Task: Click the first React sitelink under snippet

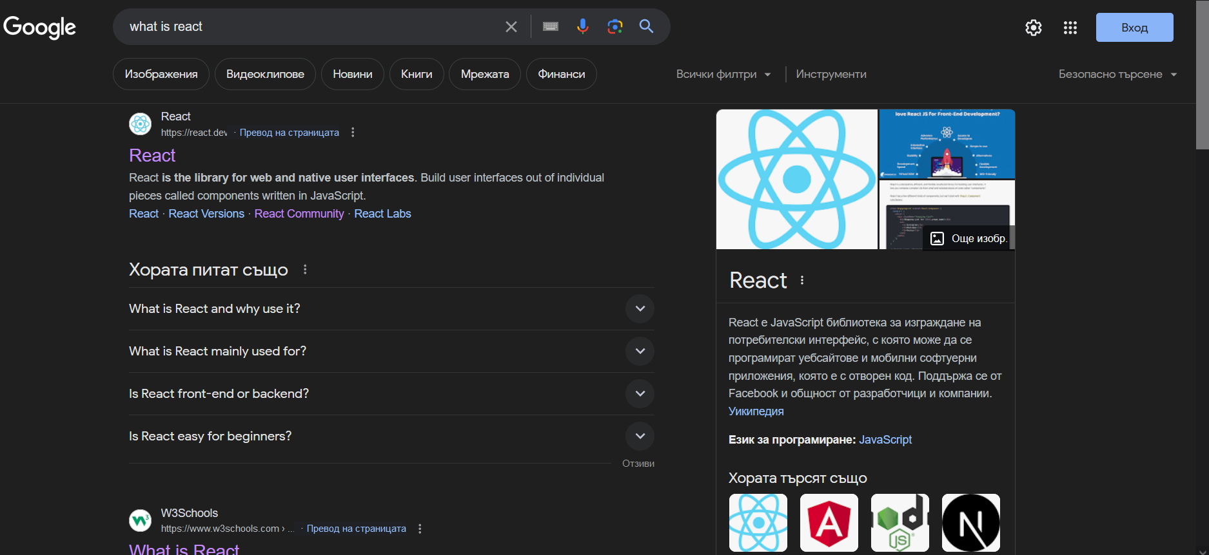Action: (x=144, y=214)
